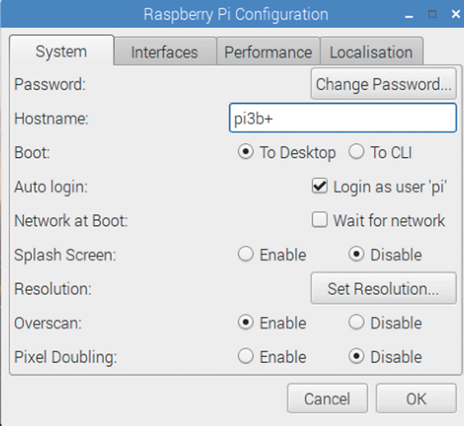Select Enable for Overscan

pos(246,323)
